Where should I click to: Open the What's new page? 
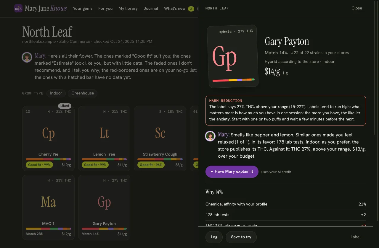(175, 8)
